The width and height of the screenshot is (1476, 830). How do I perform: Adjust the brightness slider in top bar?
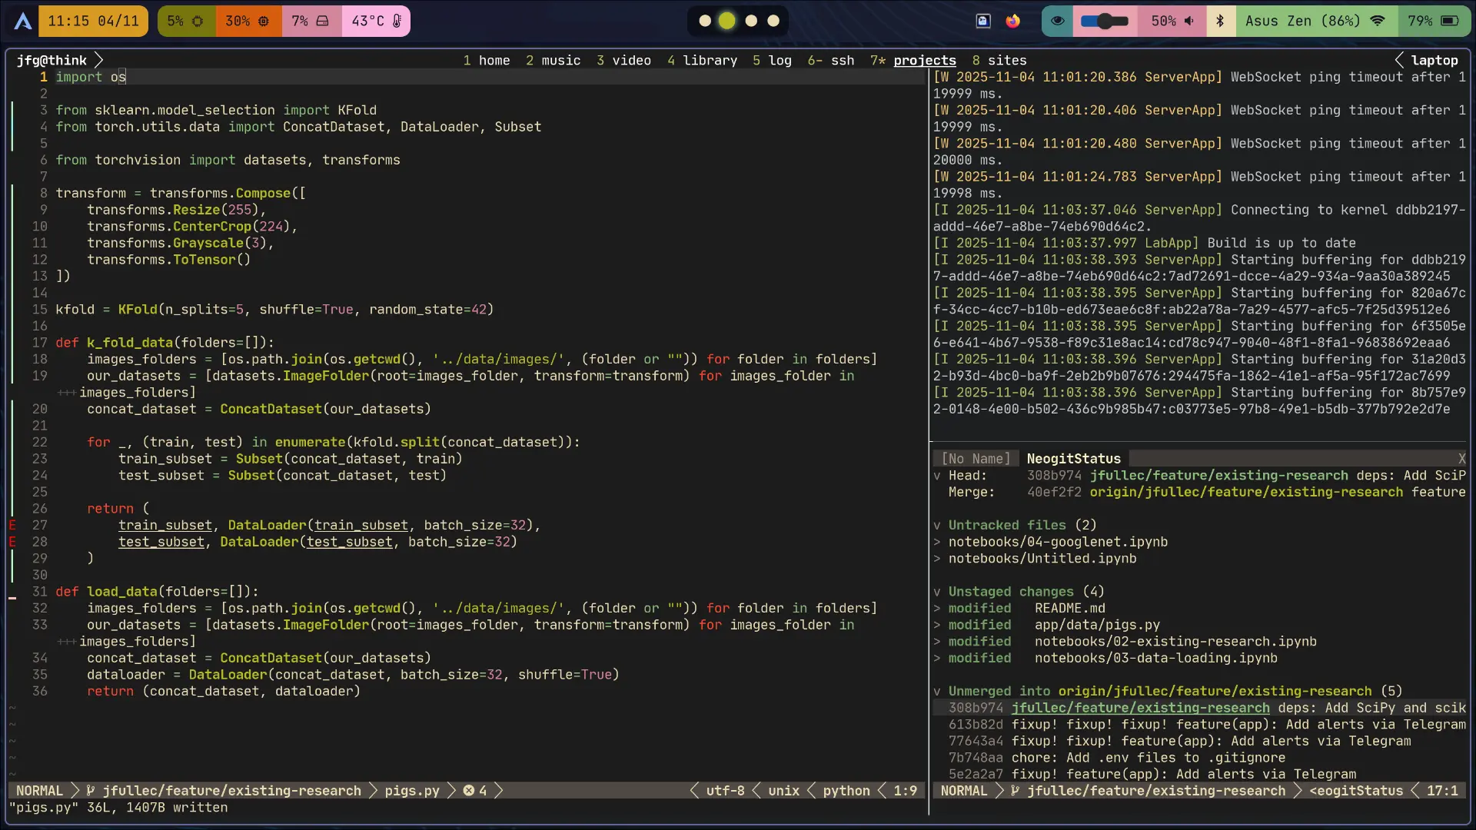(1105, 22)
